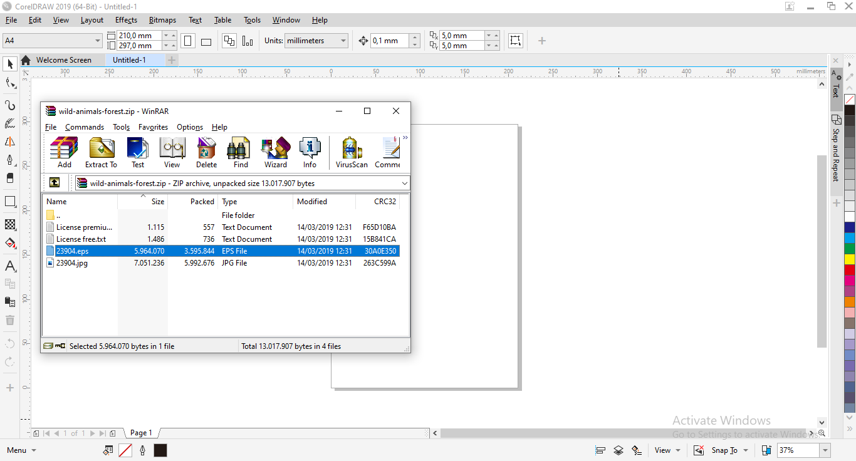Set page to landscape orientation

tap(206, 41)
